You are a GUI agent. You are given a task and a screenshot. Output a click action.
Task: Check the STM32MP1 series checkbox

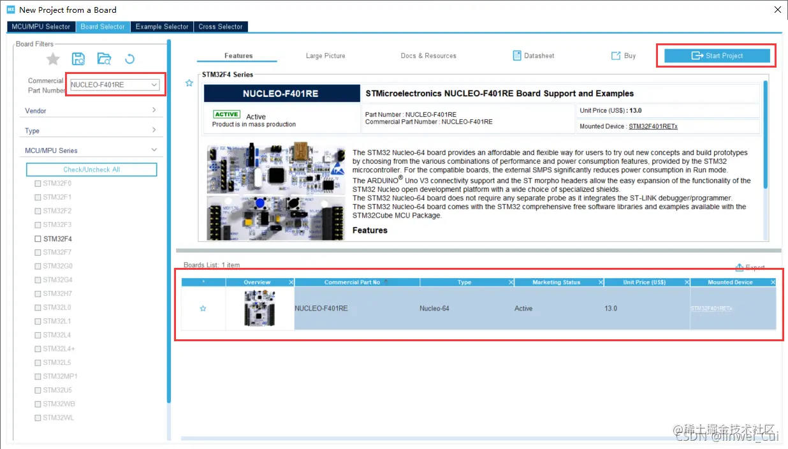(x=38, y=376)
